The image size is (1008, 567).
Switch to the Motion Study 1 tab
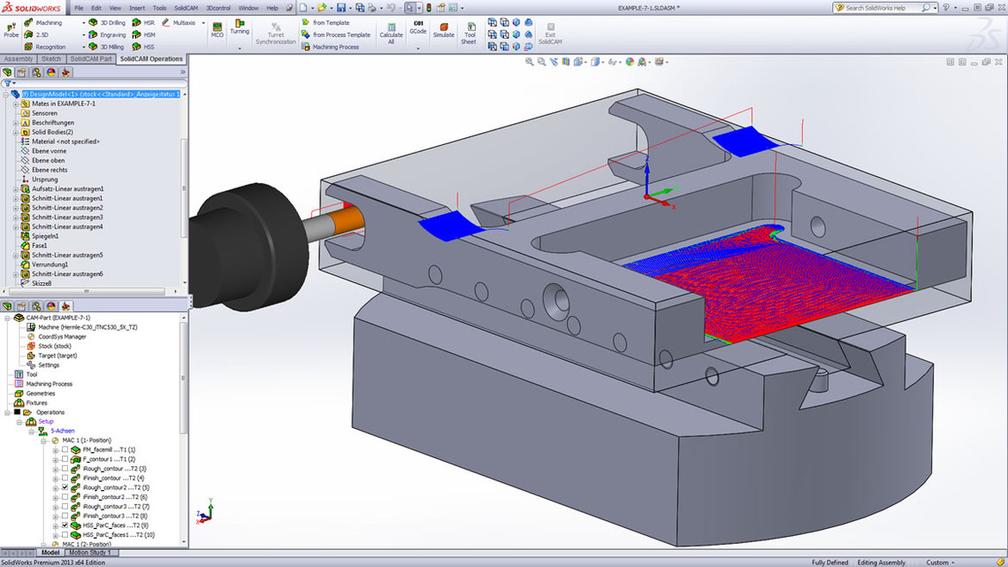(x=90, y=552)
